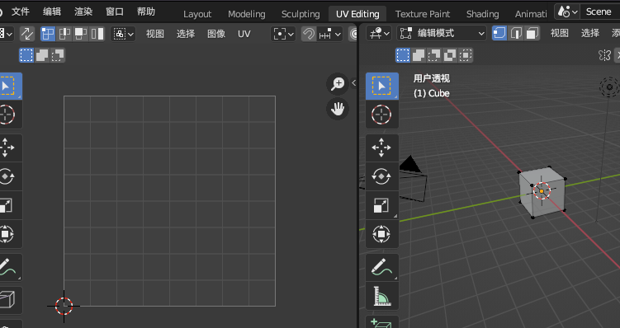The height and width of the screenshot is (328, 620).
Task: Open UV editor 视图 menu
Action: pos(155,34)
